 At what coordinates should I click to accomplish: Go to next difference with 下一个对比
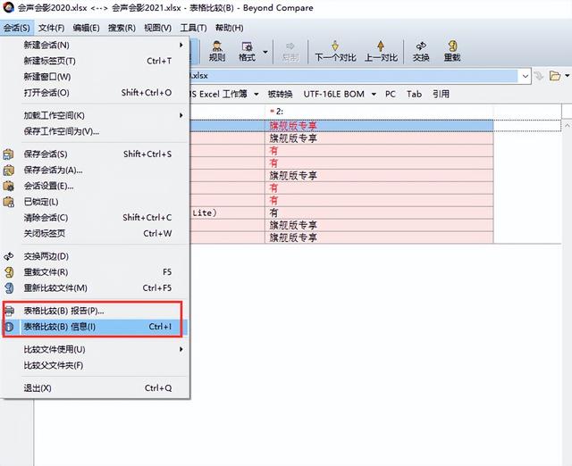335,51
